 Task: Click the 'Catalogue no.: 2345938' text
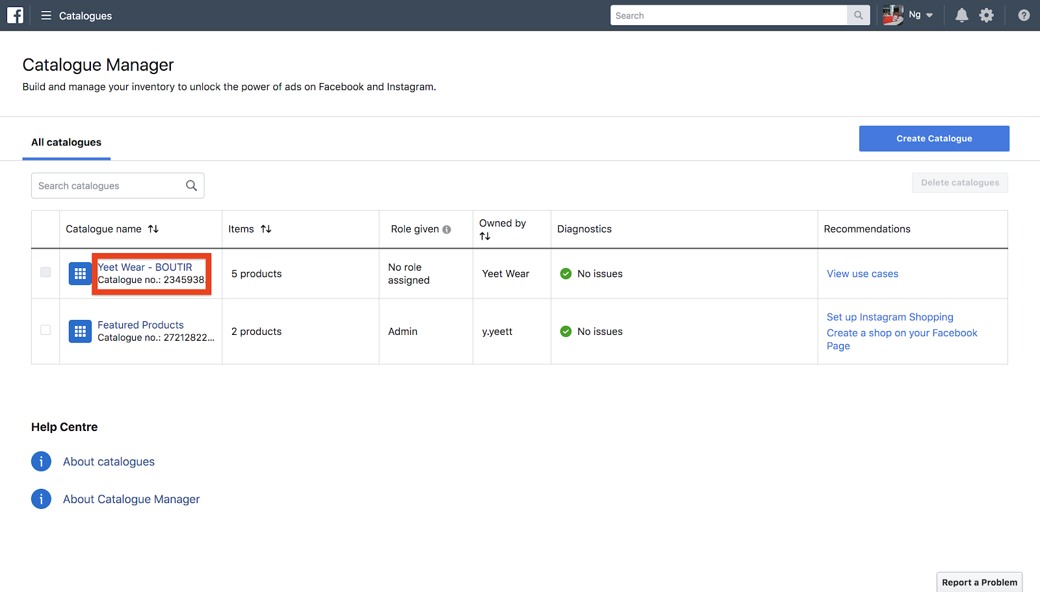coord(151,280)
